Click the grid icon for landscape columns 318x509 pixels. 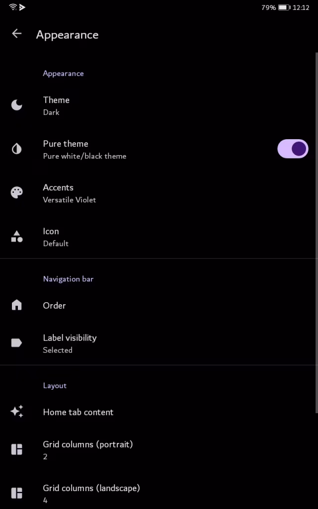pos(16,493)
